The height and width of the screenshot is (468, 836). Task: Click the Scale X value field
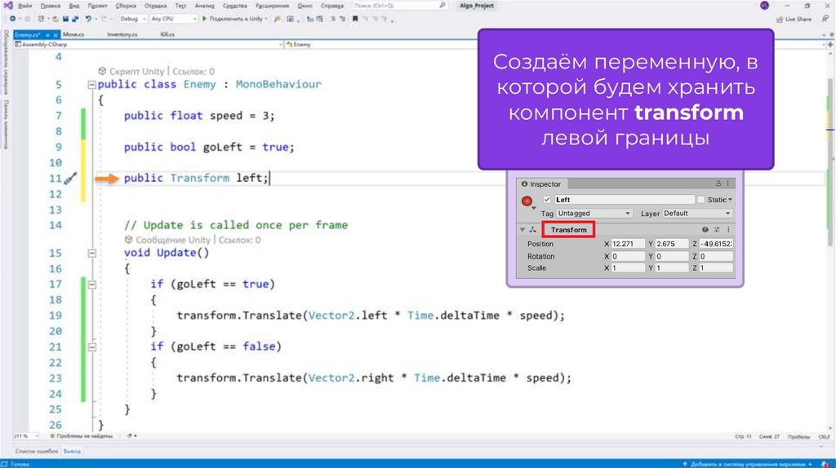tap(628, 267)
